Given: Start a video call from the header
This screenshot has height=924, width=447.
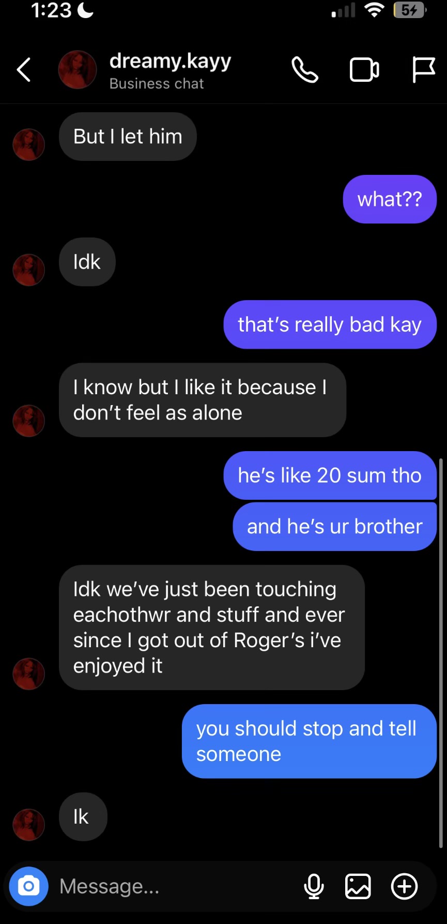Looking at the screenshot, I should 364,70.
